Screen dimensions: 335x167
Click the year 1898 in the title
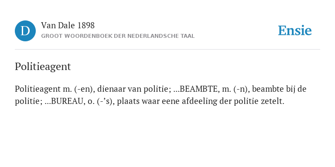click(86, 26)
